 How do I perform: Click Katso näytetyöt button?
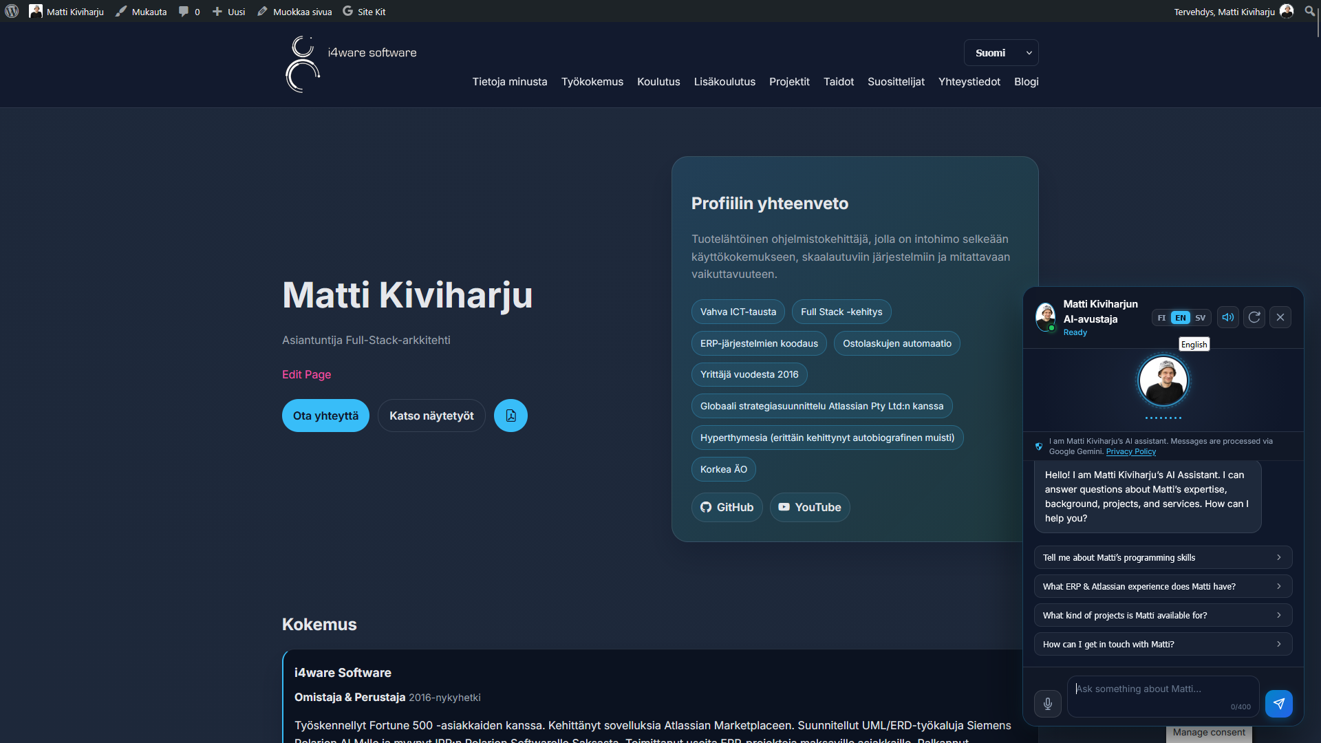click(x=431, y=416)
